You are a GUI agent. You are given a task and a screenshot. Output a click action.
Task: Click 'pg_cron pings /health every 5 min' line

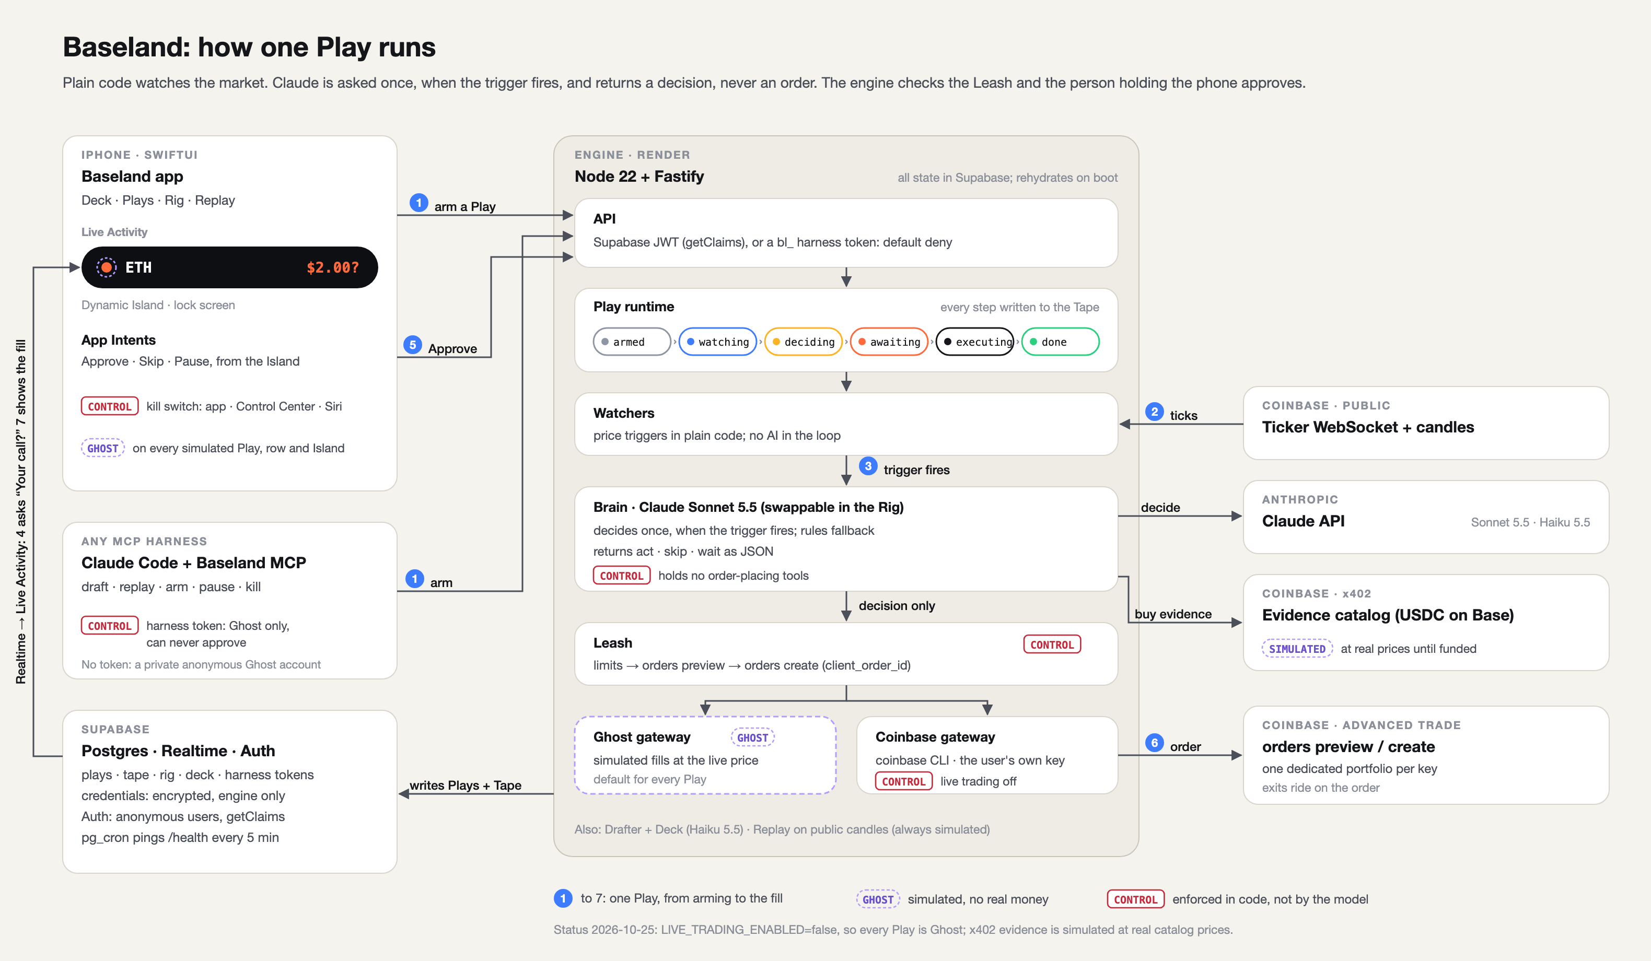180,838
